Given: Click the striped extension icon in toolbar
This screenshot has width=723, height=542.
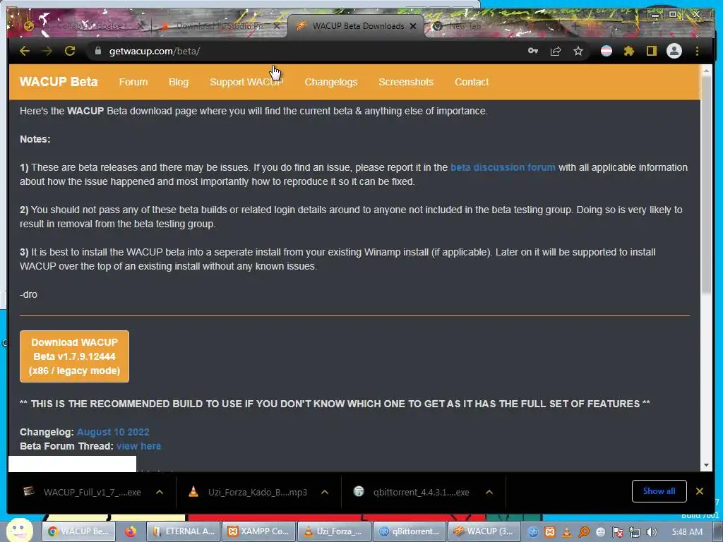Looking at the screenshot, I should click(x=607, y=51).
